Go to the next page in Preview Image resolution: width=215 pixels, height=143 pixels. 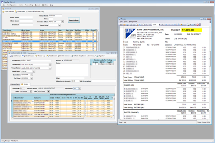tap(172, 25)
